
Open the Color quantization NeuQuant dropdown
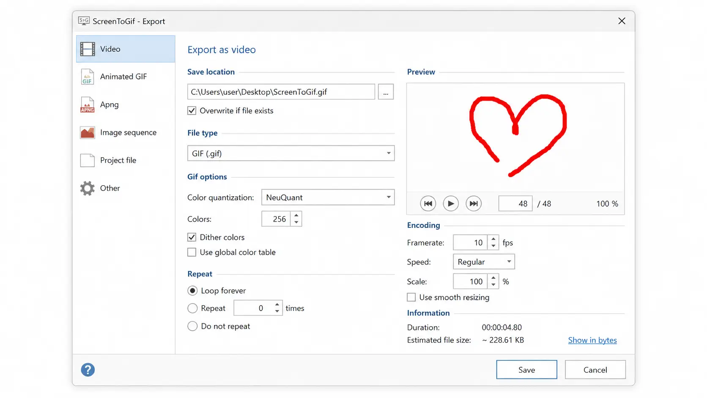[x=328, y=197]
